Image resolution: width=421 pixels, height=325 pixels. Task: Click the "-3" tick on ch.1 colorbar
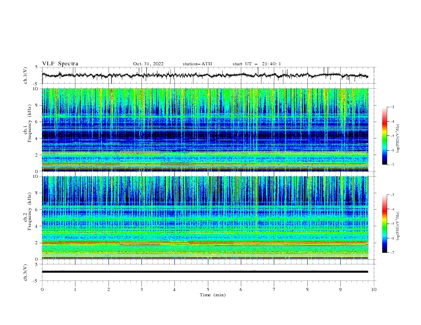(x=392, y=107)
